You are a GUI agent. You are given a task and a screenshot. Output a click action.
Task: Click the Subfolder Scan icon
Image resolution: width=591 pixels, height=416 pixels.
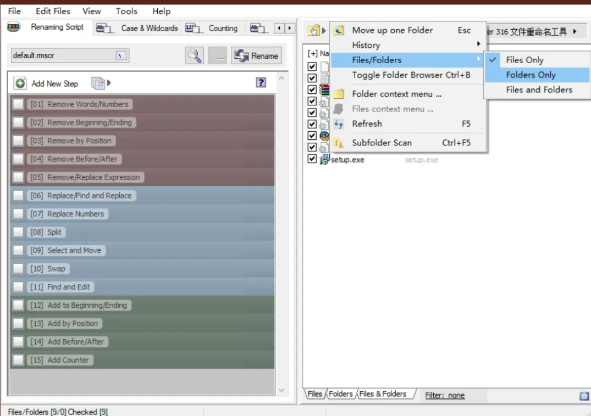point(339,143)
